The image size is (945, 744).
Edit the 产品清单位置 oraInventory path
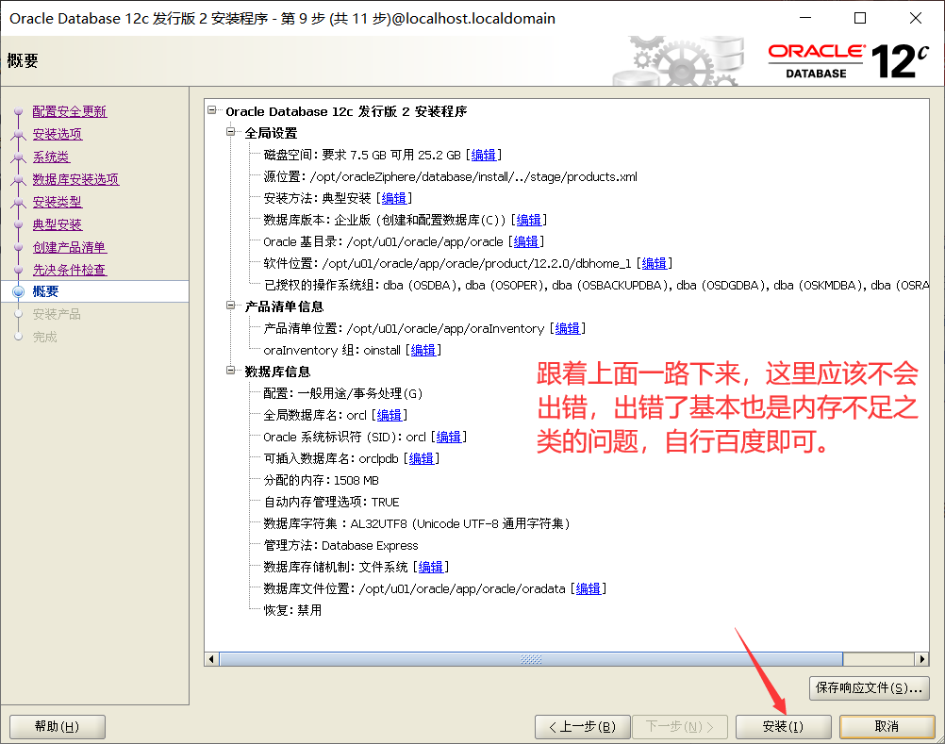pyautogui.click(x=567, y=328)
